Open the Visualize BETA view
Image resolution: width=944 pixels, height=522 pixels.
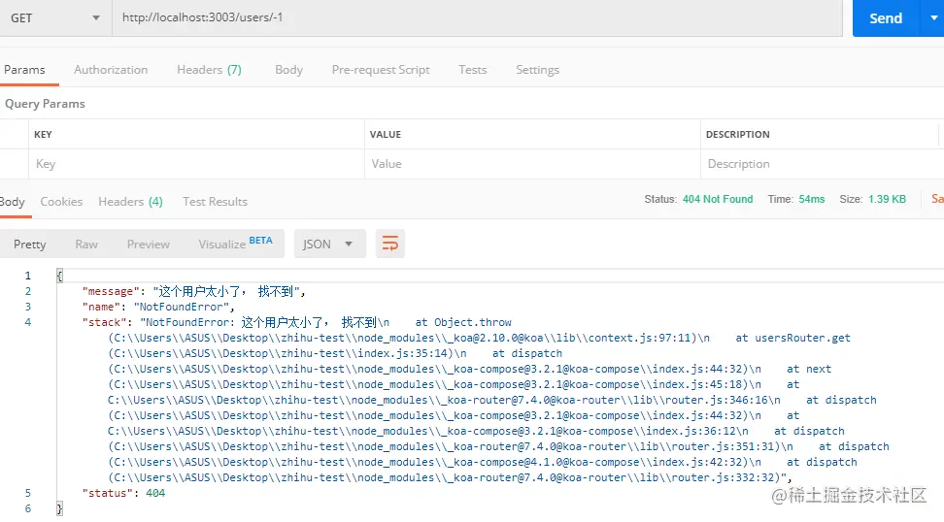pyautogui.click(x=235, y=244)
